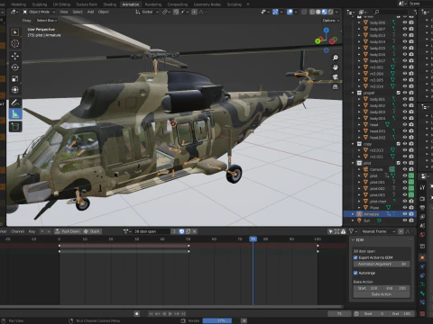The width and height of the screenshot is (433, 324).
Task: Open the Object menu in the viewport header
Action: 104,12
